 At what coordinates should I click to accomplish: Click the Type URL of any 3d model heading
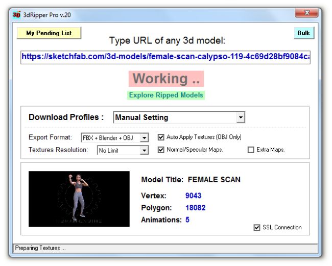[x=167, y=40]
